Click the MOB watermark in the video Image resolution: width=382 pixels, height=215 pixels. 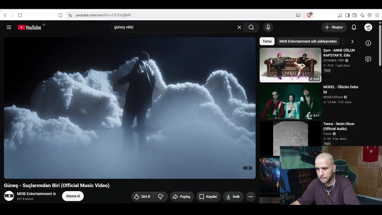click(247, 168)
